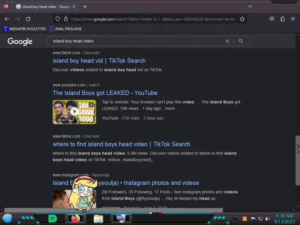Screen dimensions: 300x225
Task: Go to Google home via logo
Action: click(20, 41)
